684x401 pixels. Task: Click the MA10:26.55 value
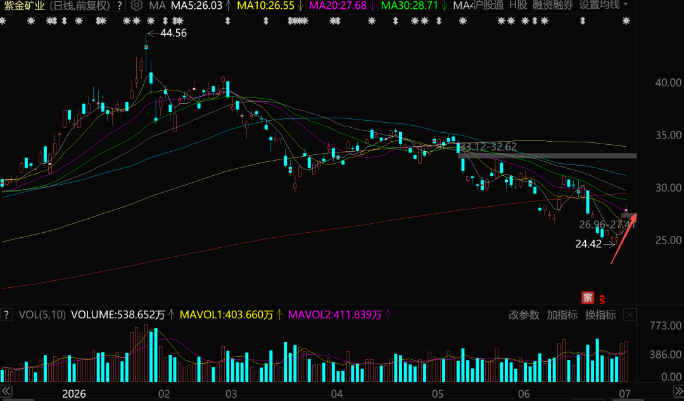265,6
